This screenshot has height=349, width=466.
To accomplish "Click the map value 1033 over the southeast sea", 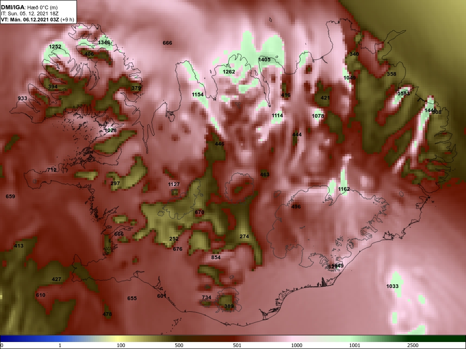I will click(x=392, y=286).
